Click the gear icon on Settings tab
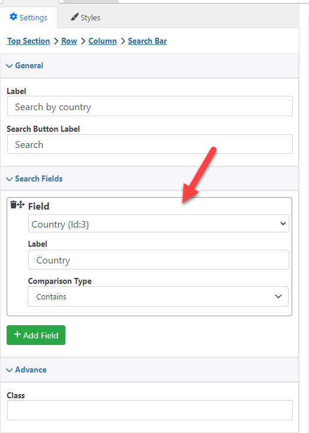Viewport: 309px width, 433px height. [x=13, y=17]
